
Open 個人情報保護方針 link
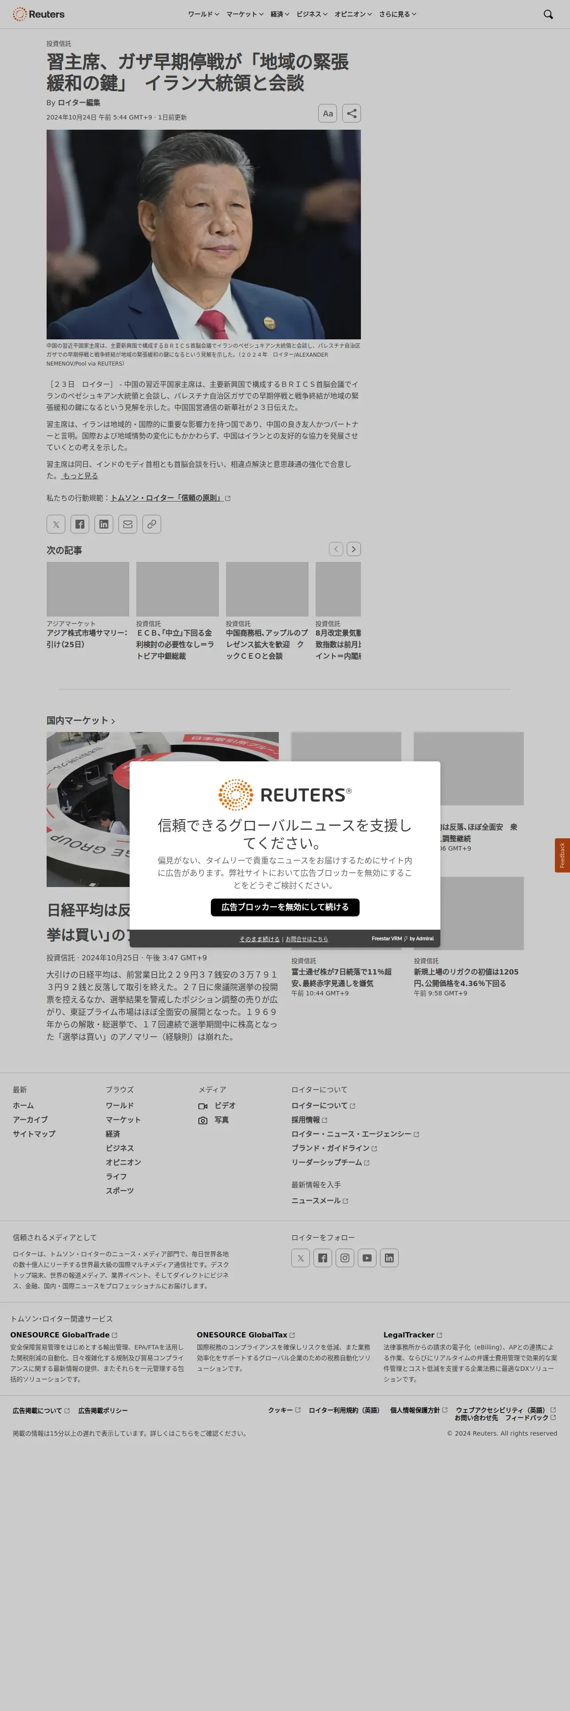pyautogui.click(x=419, y=1409)
